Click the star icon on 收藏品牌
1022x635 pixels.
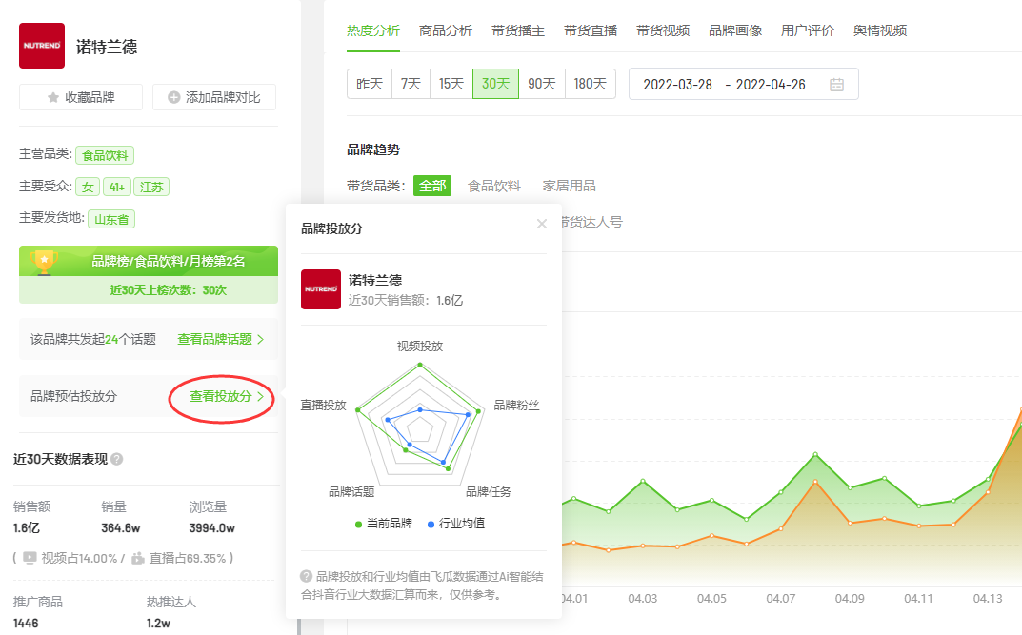53,97
